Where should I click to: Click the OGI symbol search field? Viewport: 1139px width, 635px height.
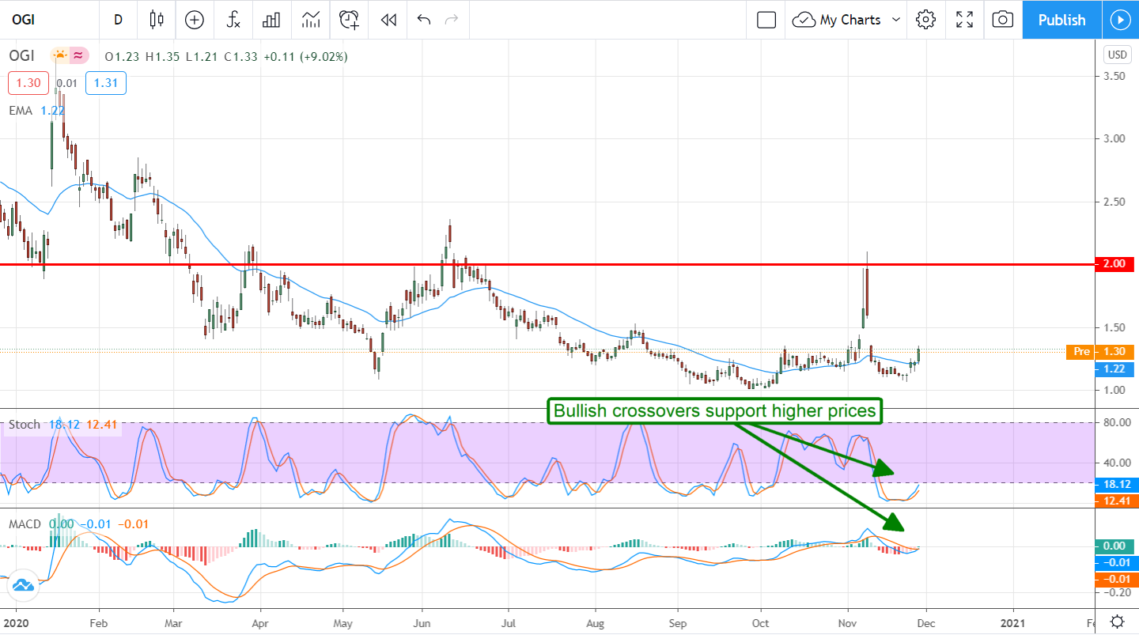32,20
